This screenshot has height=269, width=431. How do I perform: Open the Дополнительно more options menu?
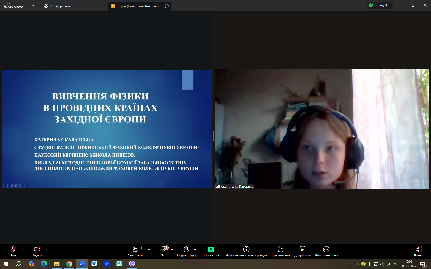click(326, 251)
